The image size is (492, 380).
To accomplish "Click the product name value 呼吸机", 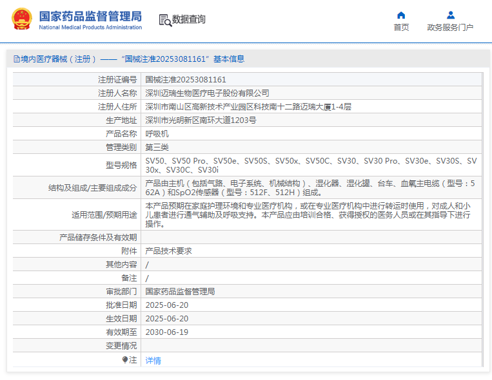I will (157, 133).
